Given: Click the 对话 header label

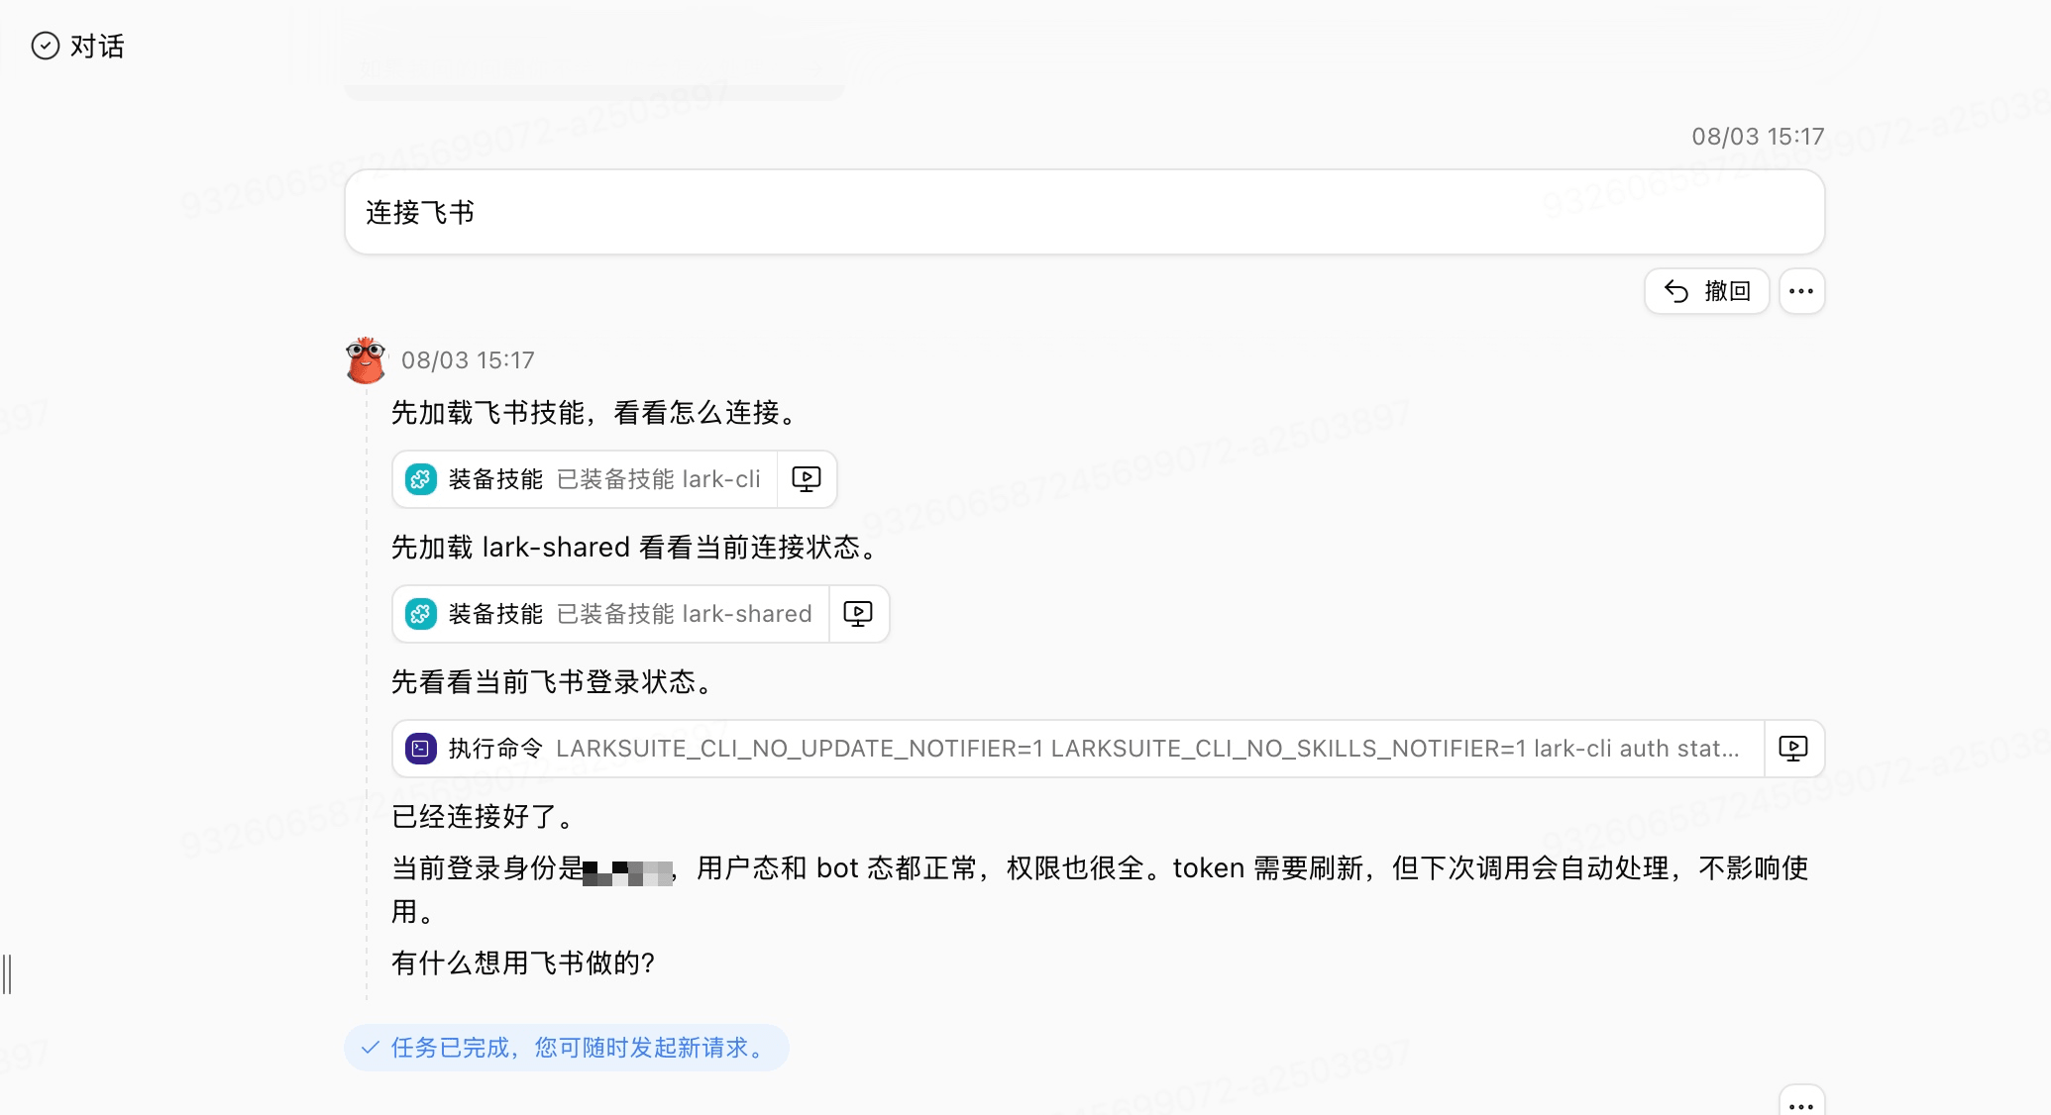Looking at the screenshot, I should pyautogui.click(x=97, y=47).
